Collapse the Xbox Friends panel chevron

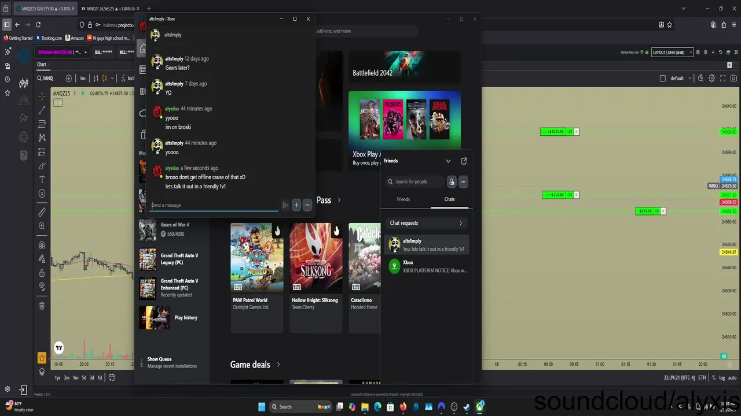(x=448, y=161)
